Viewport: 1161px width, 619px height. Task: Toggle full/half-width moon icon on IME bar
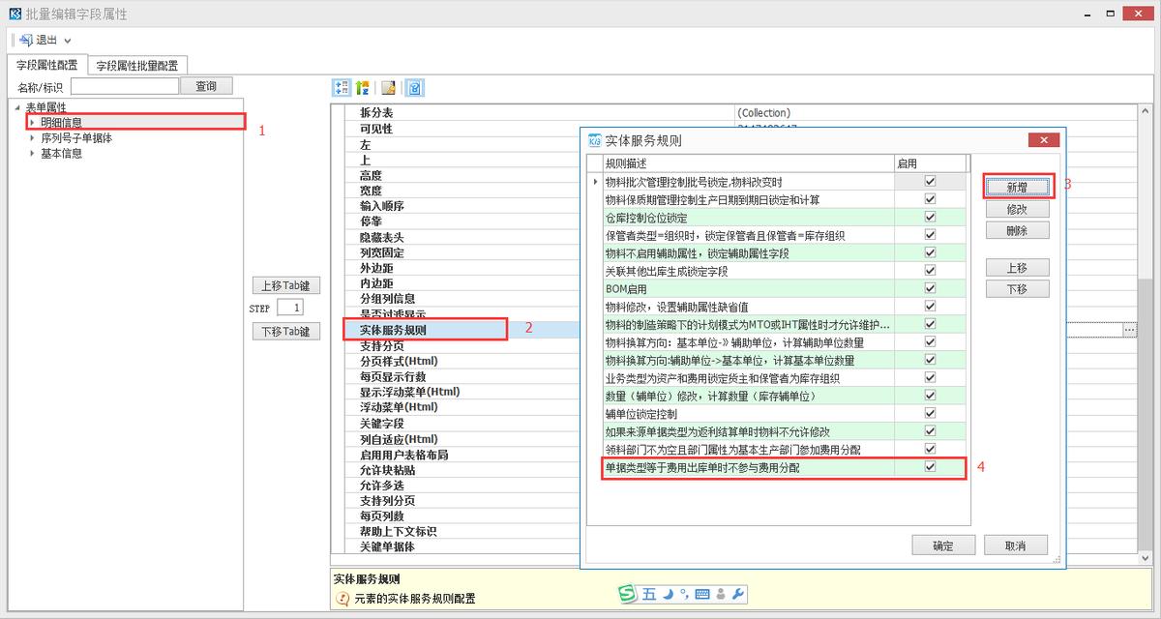668,594
